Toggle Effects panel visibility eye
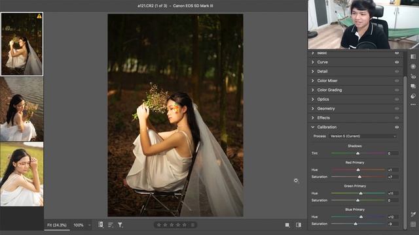The image size is (419, 235). click(397, 117)
